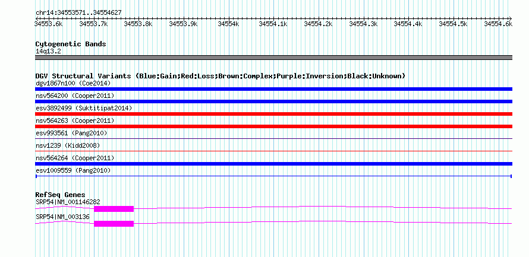Click the intron line of SRP54 NM_003136
The image size is (529, 257).
coord(322,221)
